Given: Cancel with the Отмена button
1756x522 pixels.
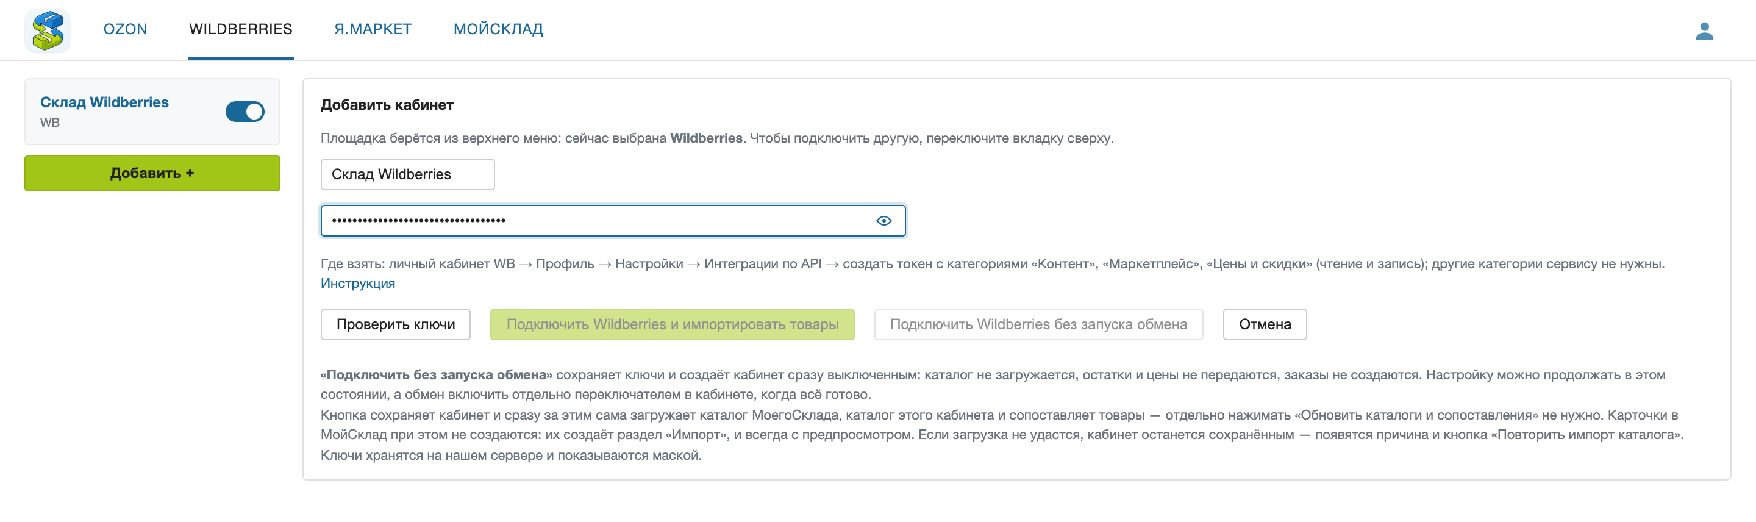Looking at the screenshot, I should [1265, 324].
